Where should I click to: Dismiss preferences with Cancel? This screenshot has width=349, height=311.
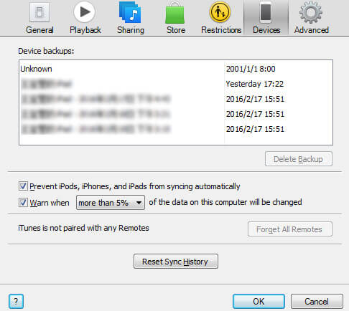click(317, 302)
